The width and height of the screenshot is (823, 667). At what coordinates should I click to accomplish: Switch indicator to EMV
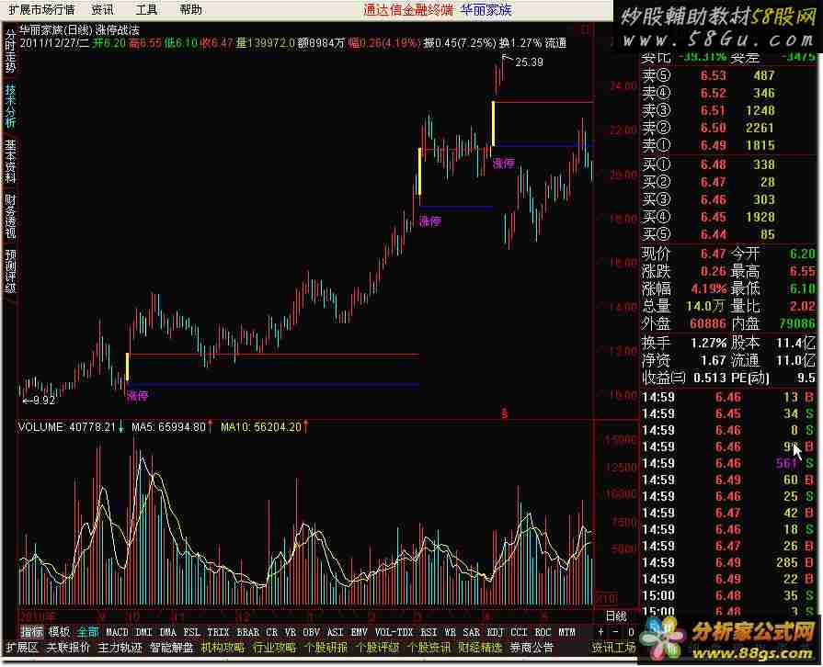pos(359,632)
